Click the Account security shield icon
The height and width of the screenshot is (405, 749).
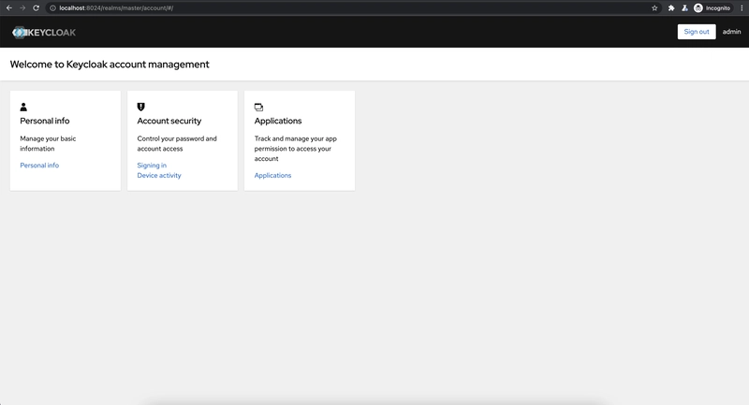pos(141,107)
